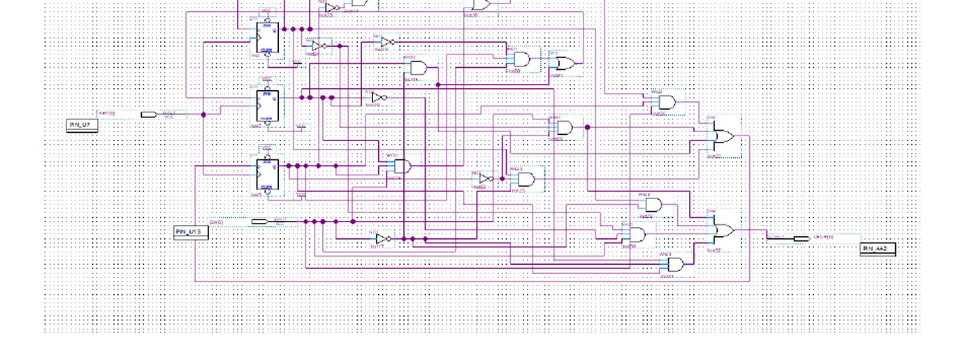963x355 pixels.
Task: Select the OR gate inst27
Action: (724, 136)
